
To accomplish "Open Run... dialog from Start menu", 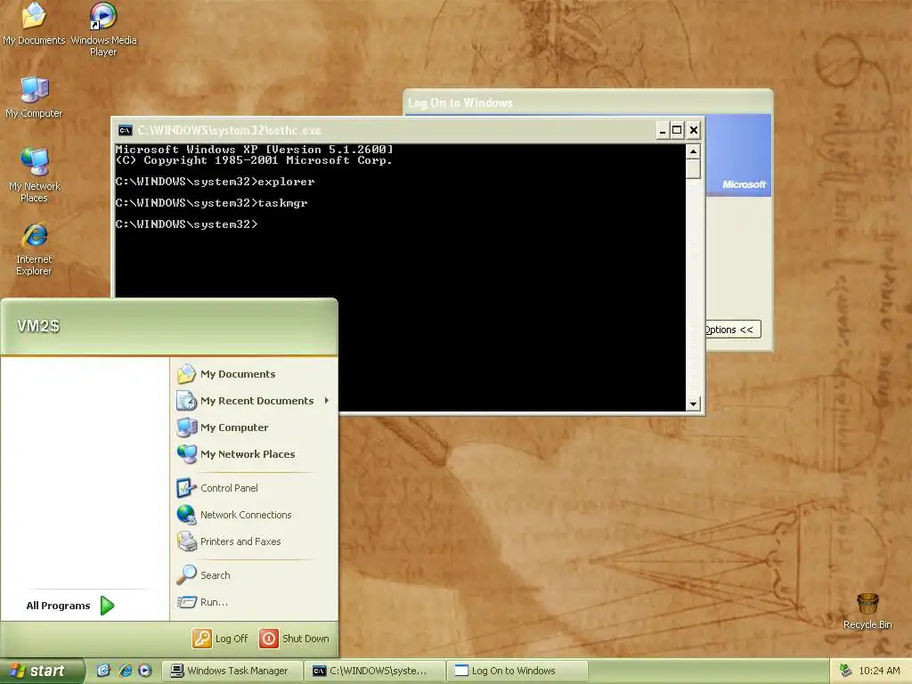I will [x=254, y=602].
